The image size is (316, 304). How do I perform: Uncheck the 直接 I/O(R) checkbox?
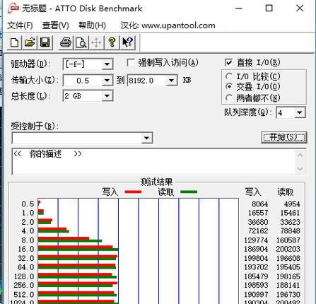pyautogui.click(x=228, y=63)
